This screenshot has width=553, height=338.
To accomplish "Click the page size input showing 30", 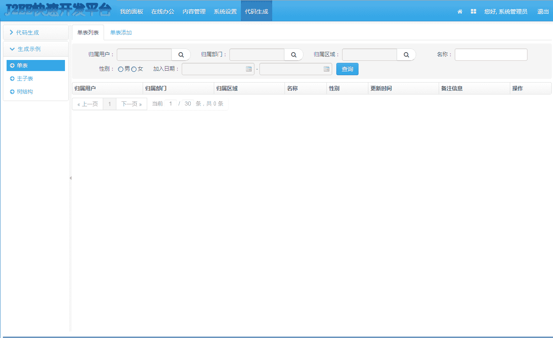I will click(187, 104).
